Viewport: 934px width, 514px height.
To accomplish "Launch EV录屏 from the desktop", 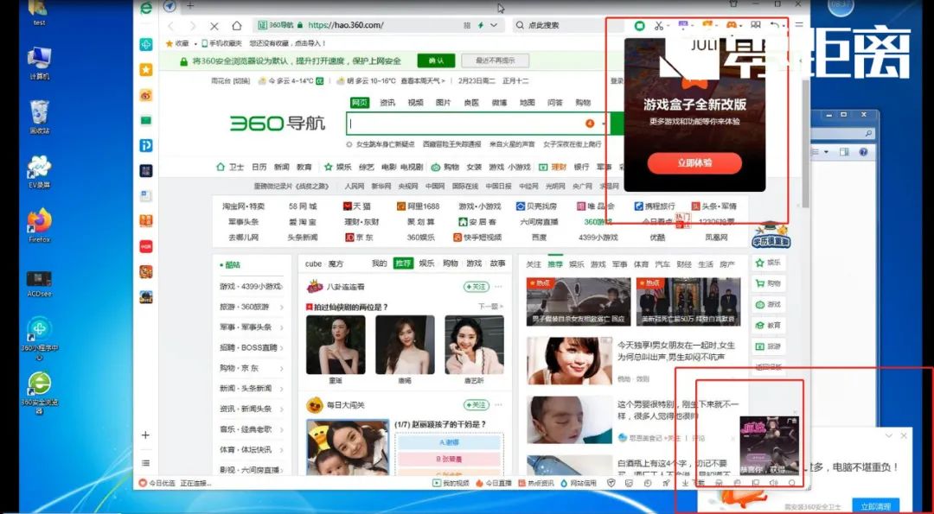I will [x=39, y=171].
